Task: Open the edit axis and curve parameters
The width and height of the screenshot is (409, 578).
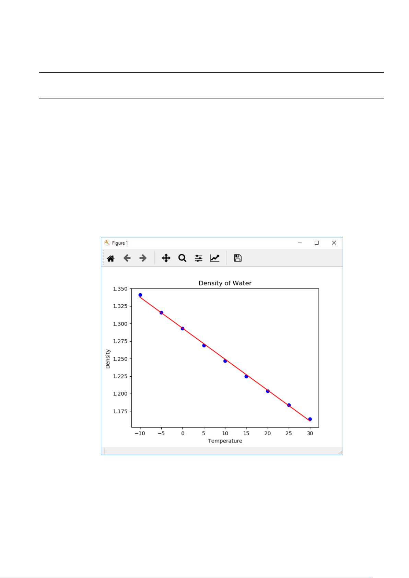Action: 215,258
